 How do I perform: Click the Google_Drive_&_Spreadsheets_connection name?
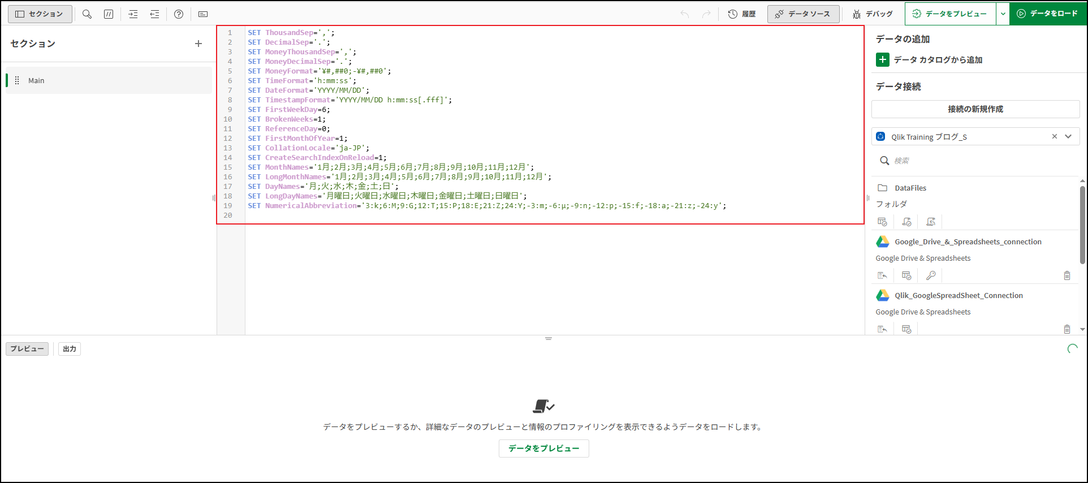point(968,241)
